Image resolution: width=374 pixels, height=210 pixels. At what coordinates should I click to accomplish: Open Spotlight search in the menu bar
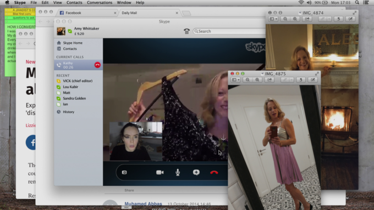[357, 2]
